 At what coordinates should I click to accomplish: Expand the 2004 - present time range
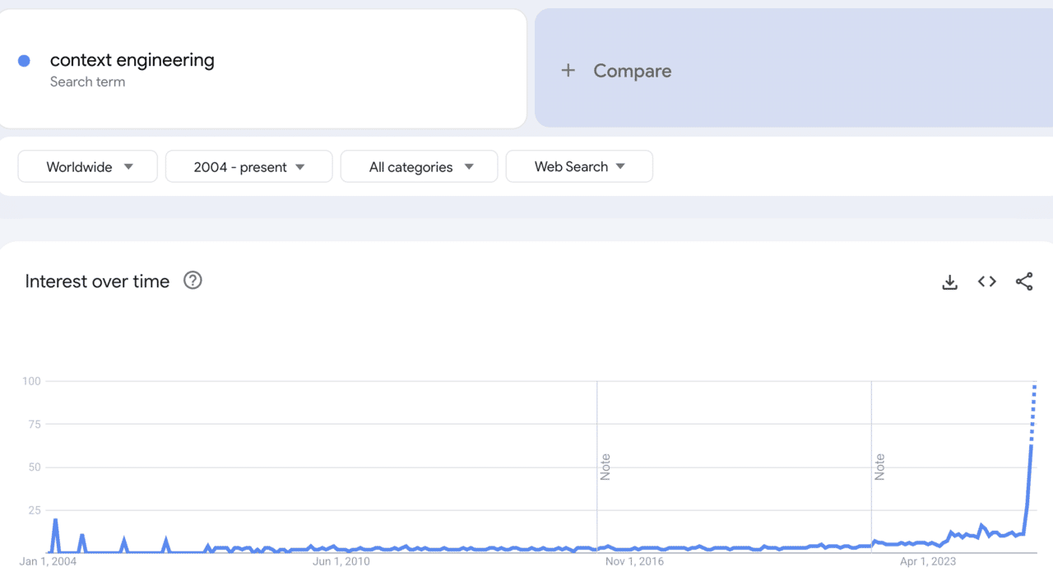click(x=248, y=166)
